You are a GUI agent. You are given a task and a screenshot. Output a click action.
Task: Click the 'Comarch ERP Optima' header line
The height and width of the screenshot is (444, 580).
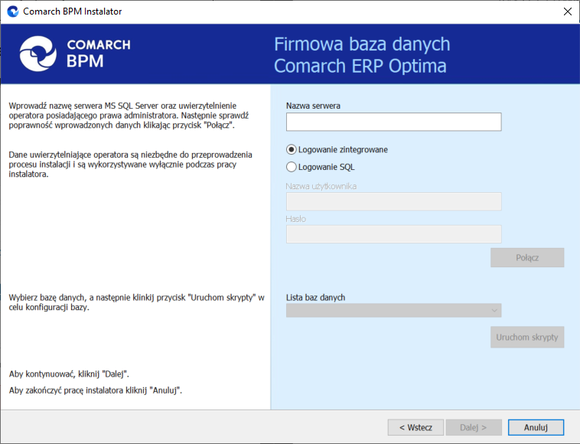[x=360, y=67]
